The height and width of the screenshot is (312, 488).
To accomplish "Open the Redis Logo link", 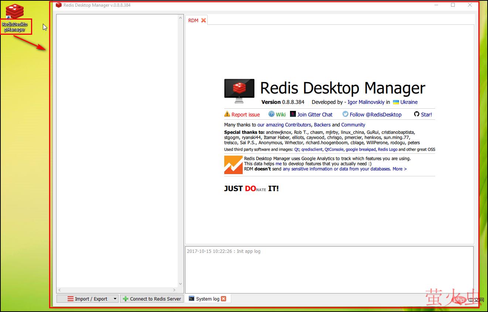I will 388,150.
